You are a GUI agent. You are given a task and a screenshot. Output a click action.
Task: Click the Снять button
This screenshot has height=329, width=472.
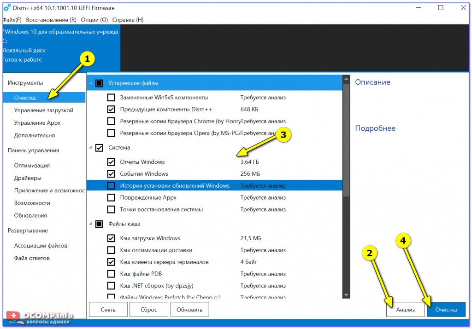pos(108,310)
